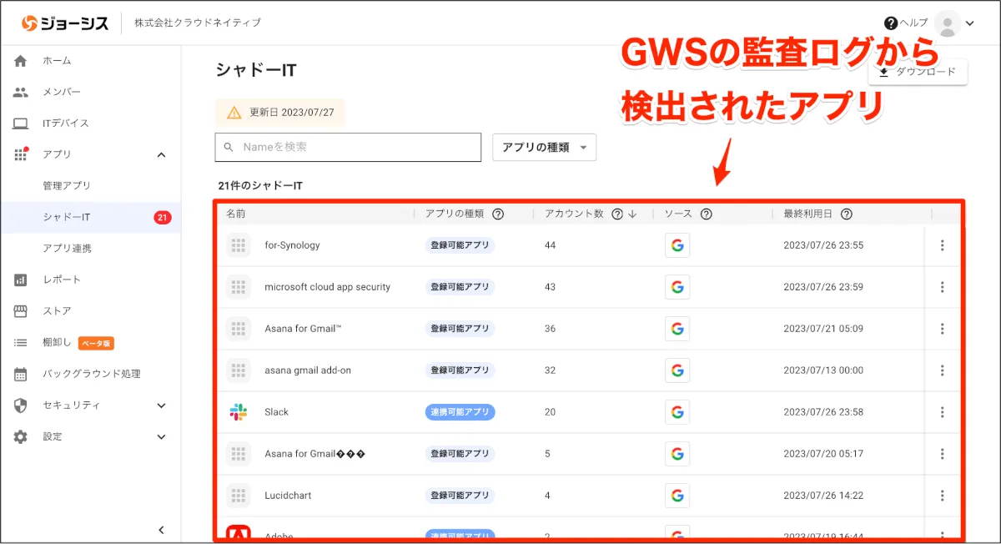Open more options for asana gmail add-on
Screen dimensions: 1001x544
pyautogui.click(x=942, y=370)
